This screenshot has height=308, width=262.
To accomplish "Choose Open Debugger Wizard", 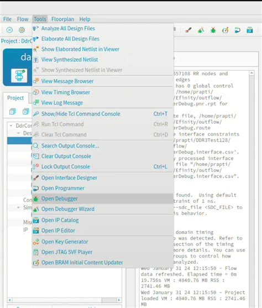I will click(x=103, y=209).
